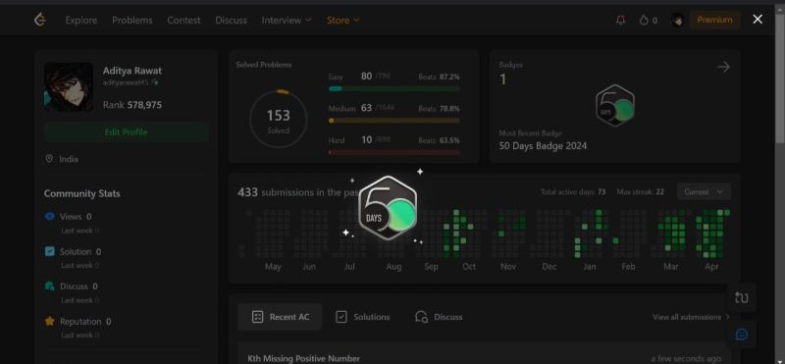Click the Edit Profile button
The width and height of the screenshot is (785, 364).
pyautogui.click(x=127, y=132)
